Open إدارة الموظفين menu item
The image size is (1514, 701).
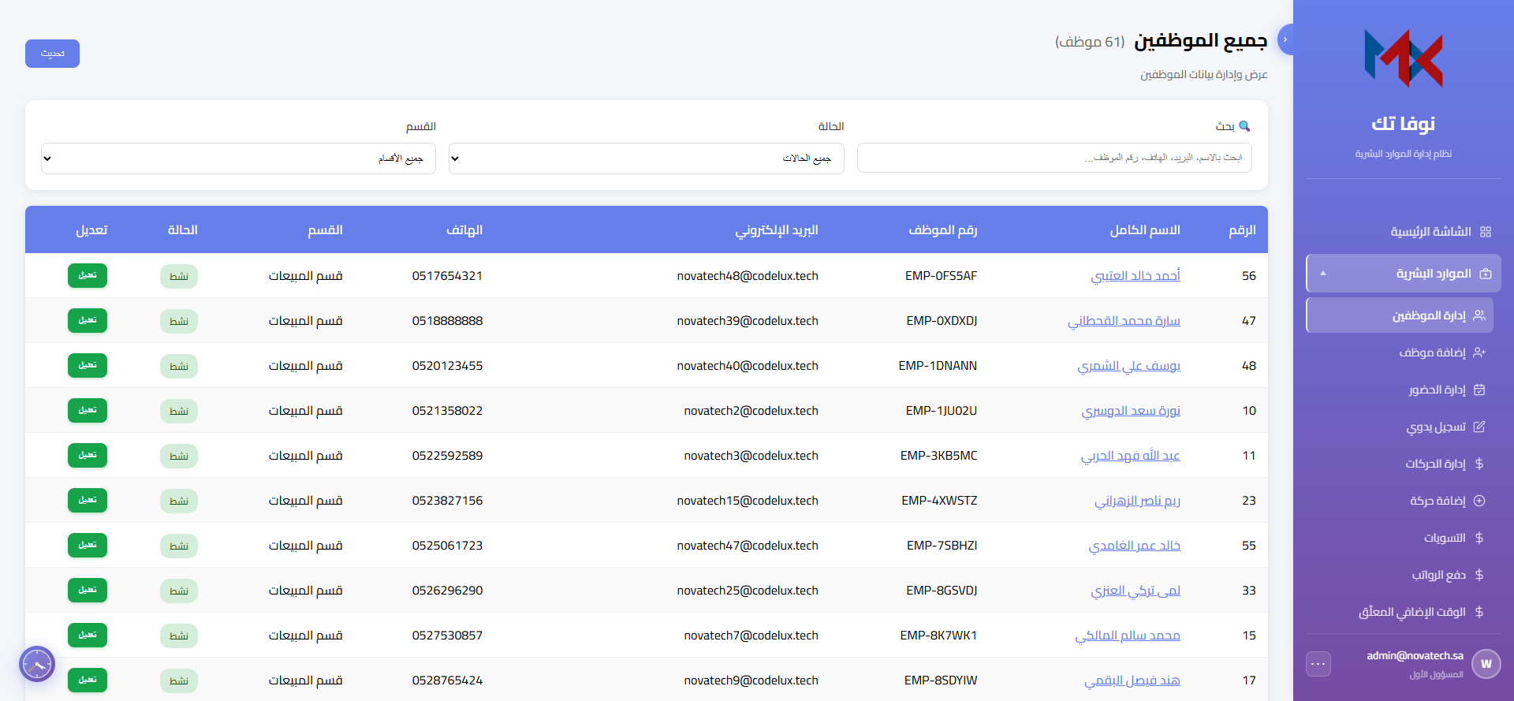point(1400,315)
